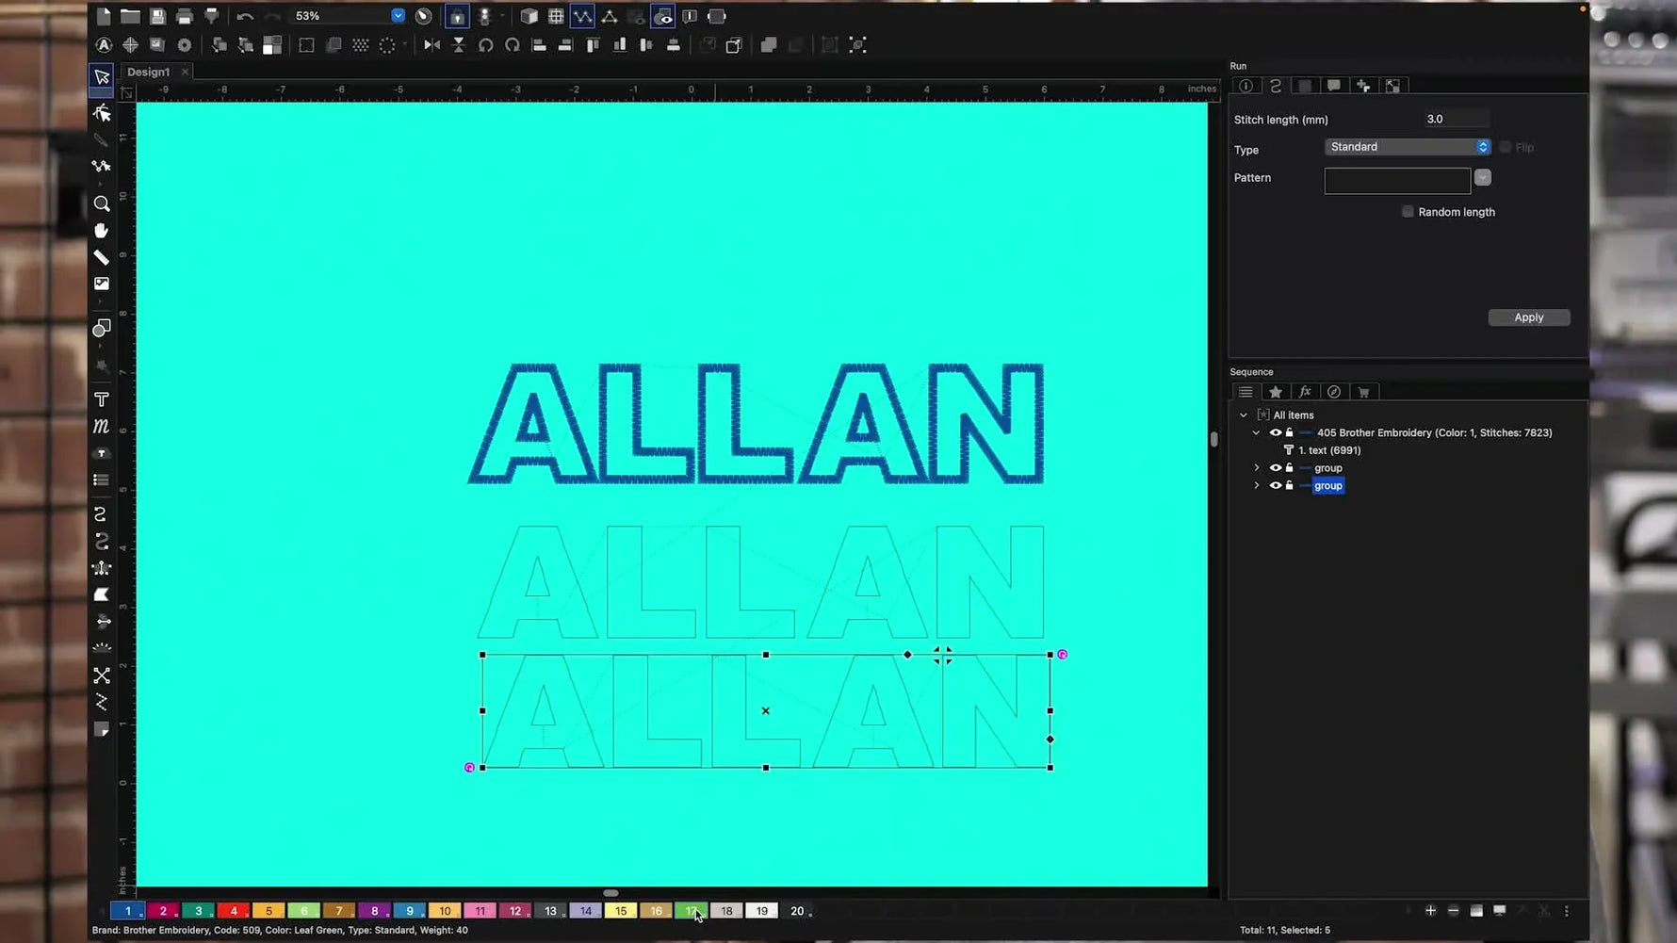Select the Zoom magnifier tool
The image size is (1677, 943).
point(102,203)
